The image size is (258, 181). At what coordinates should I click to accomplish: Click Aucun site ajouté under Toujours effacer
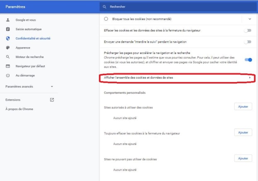point(125,144)
